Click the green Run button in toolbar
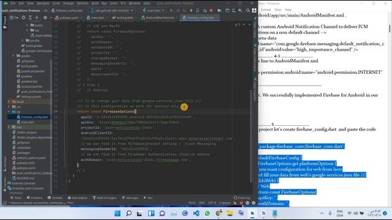This screenshot has height=220, width=392. click(x=171, y=10)
